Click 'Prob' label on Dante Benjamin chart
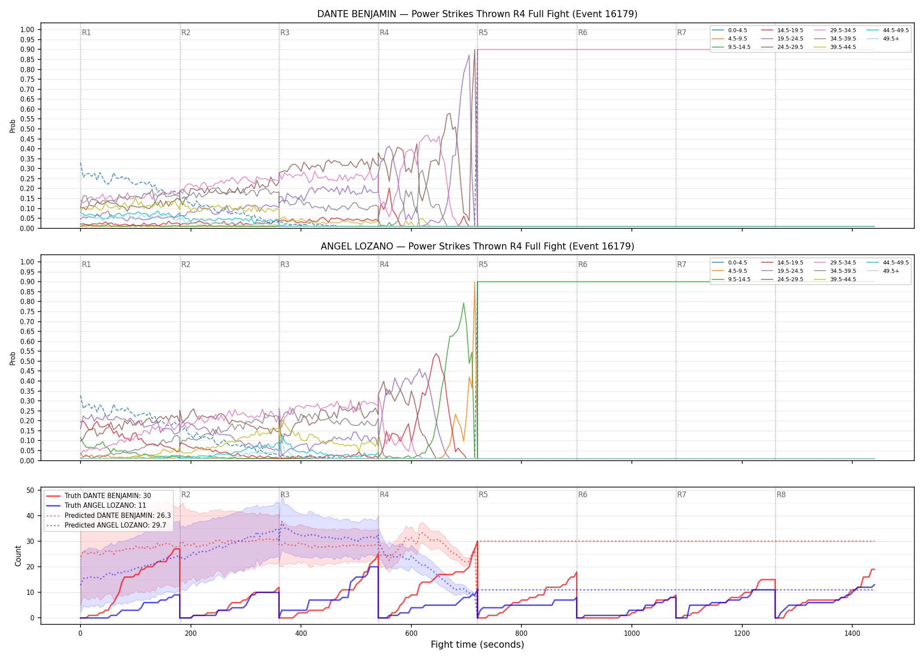Image resolution: width=924 pixels, height=660 pixels. [x=13, y=126]
